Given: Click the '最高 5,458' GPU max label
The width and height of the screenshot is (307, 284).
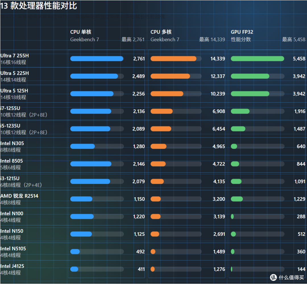Looking at the screenshot, I should pyautogui.click(x=293, y=39).
